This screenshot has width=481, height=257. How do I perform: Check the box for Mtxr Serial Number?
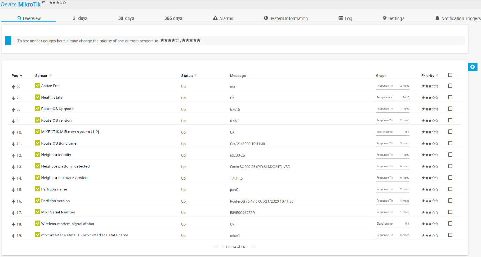point(450,212)
